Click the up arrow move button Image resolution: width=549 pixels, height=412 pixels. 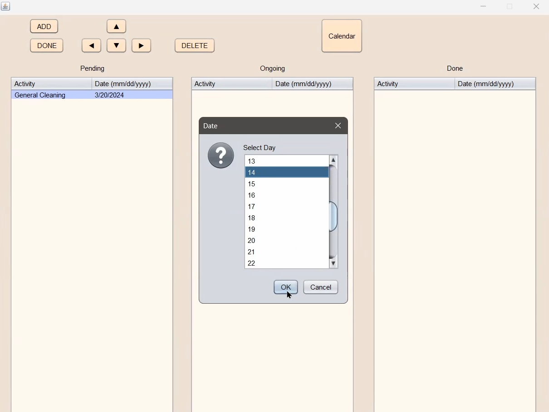[117, 26]
